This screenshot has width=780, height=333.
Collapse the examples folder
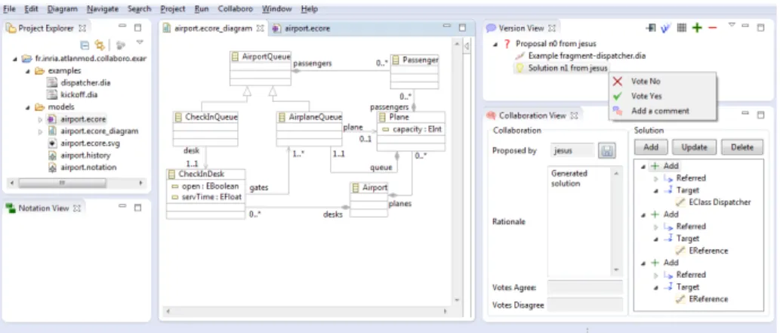pyautogui.click(x=28, y=71)
